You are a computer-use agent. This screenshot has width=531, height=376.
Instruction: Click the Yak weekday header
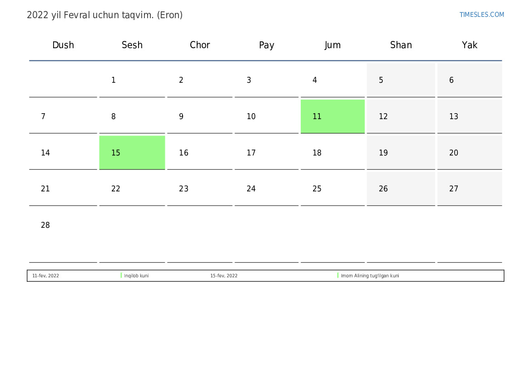pyautogui.click(x=470, y=45)
